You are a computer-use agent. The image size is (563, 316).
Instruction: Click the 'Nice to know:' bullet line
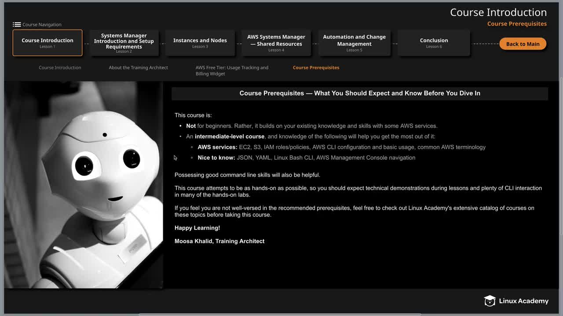click(x=306, y=158)
